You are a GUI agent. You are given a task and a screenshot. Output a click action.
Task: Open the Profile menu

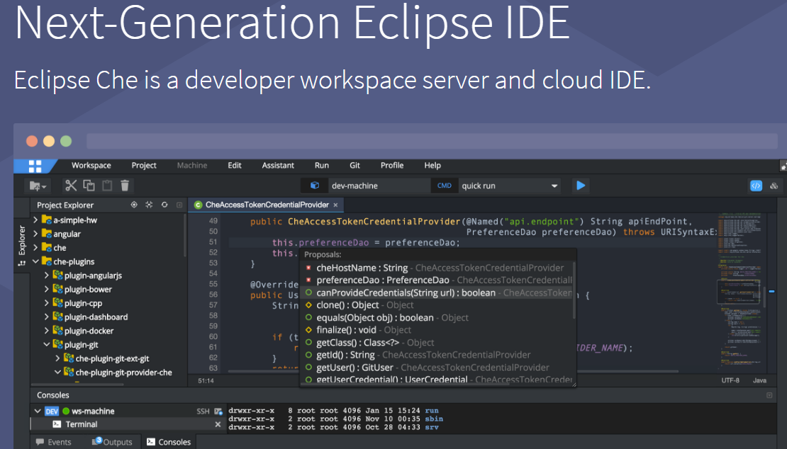point(392,166)
